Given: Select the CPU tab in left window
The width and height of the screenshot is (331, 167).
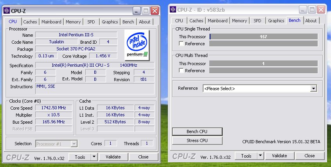Looking at the screenshot, I should (13, 21).
